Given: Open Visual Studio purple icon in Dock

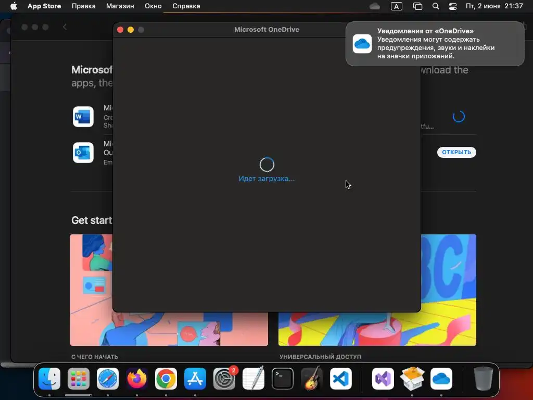Looking at the screenshot, I should [x=383, y=379].
